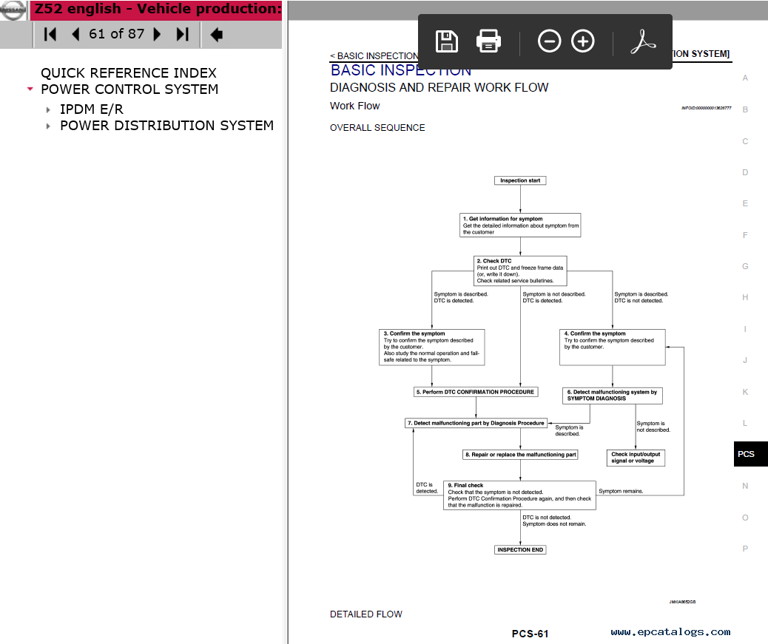Select index tab letter J

745,360
